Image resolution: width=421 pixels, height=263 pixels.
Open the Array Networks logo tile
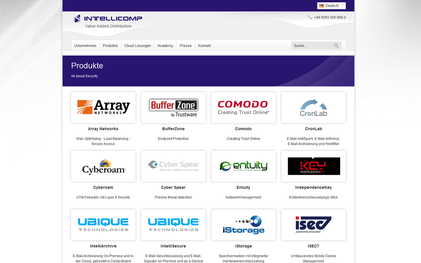(x=103, y=108)
